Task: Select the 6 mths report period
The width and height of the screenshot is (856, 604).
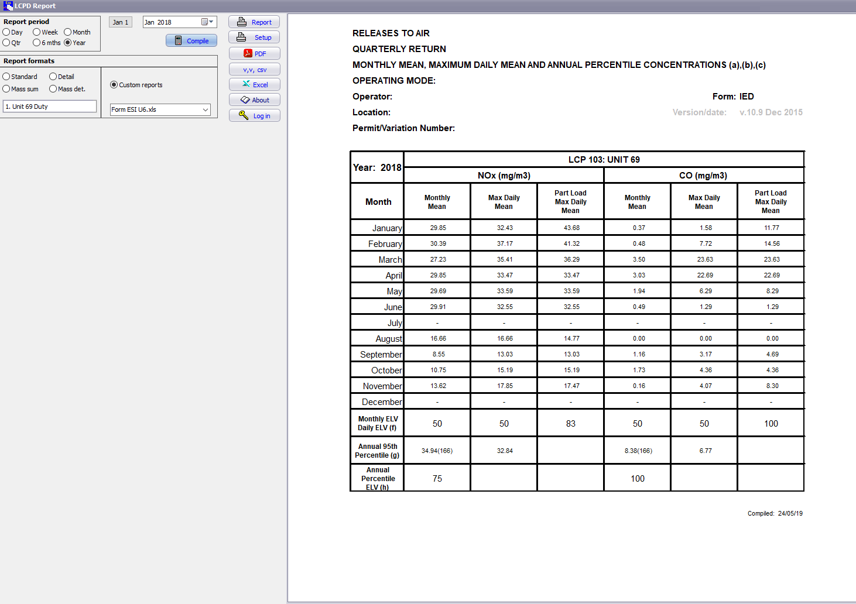Action: [37, 43]
